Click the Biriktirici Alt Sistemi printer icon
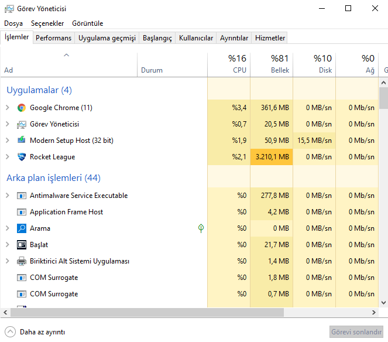 click(22, 261)
